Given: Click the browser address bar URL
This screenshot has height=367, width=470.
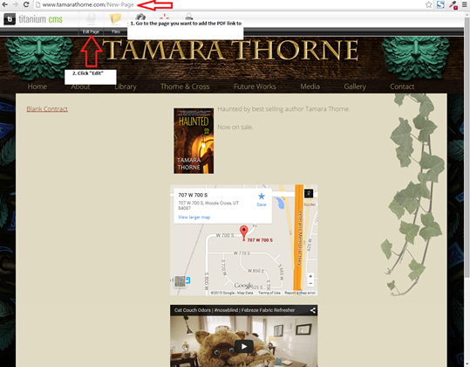Looking at the screenshot, I should tap(88, 4).
